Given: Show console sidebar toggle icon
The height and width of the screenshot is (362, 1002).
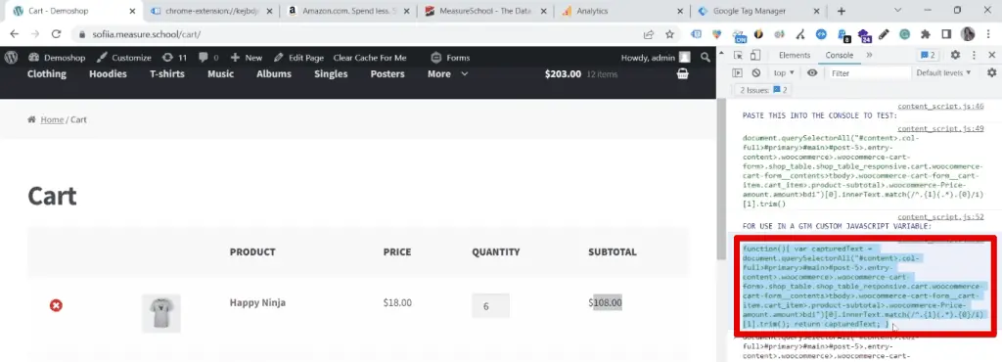Looking at the screenshot, I should coord(738,72).
